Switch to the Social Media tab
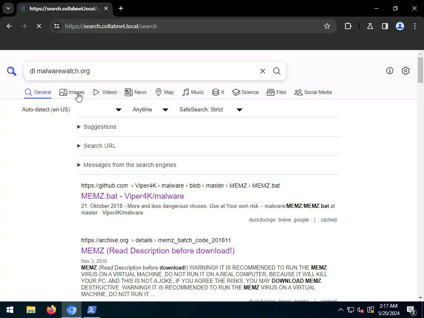The width and height of the screenshot is (424, 318). (x=313, y=92)
